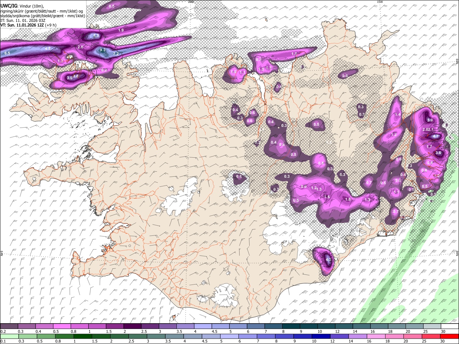
Task: Click the 2.0 value label in the northwest band
Action: point(80,47)
